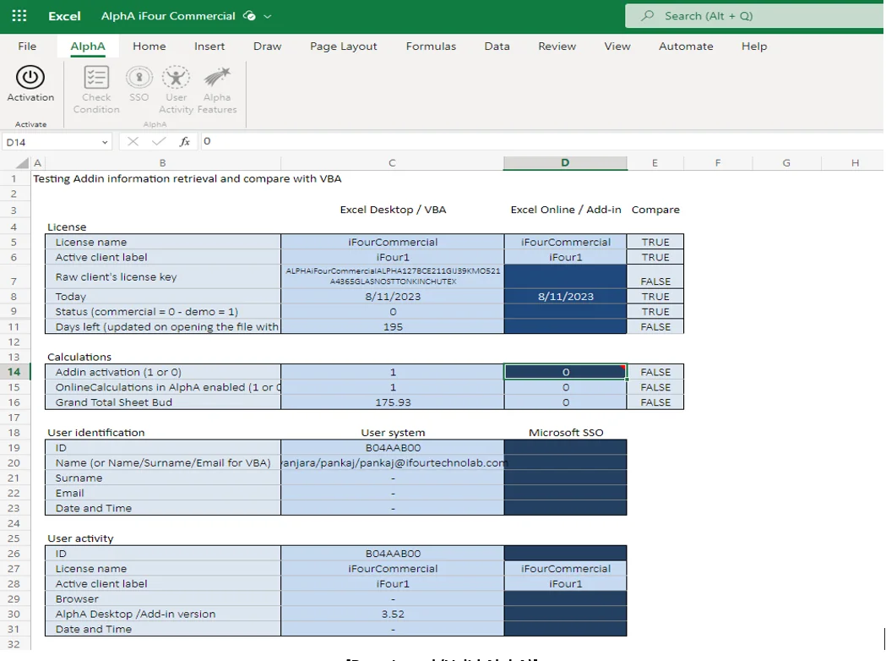886x661 pixels.
Task: Select the 'Compare' heading cell
Action: [655, 210]
